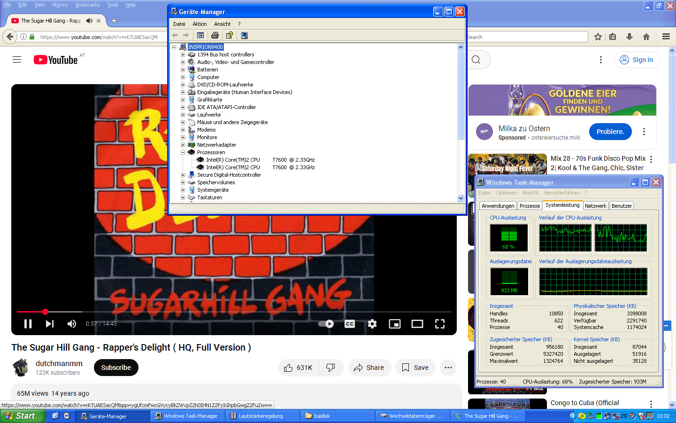This screenshot has width=676, height=423.
Task: Click volume speaker tray icon
Action: click(x=633, y=416)
